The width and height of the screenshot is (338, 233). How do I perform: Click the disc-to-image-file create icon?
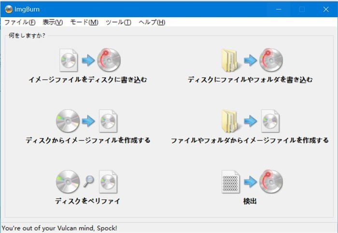point(86,121)
